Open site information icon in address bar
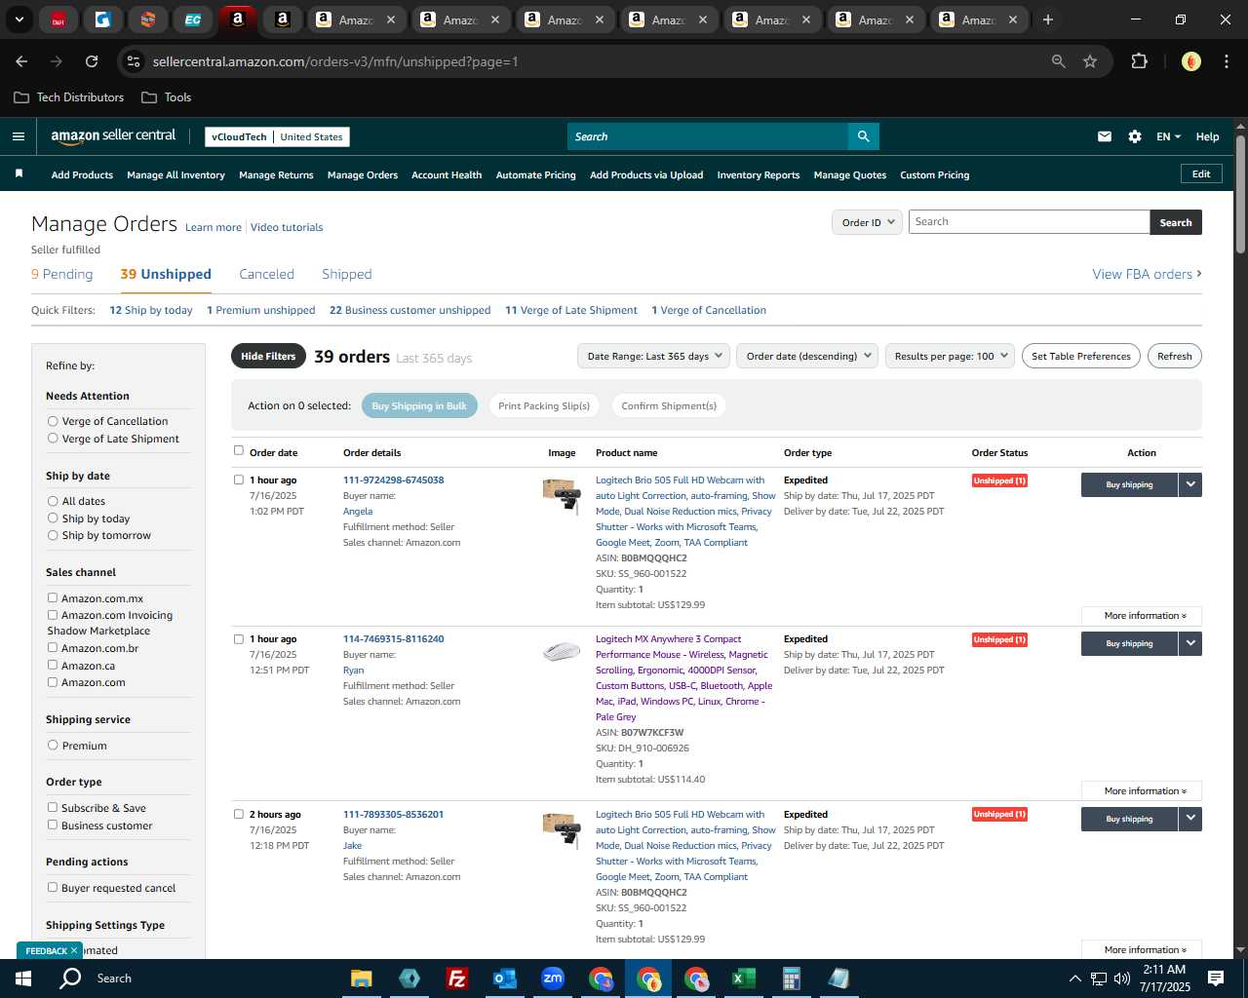 click(x=135, y=61)
